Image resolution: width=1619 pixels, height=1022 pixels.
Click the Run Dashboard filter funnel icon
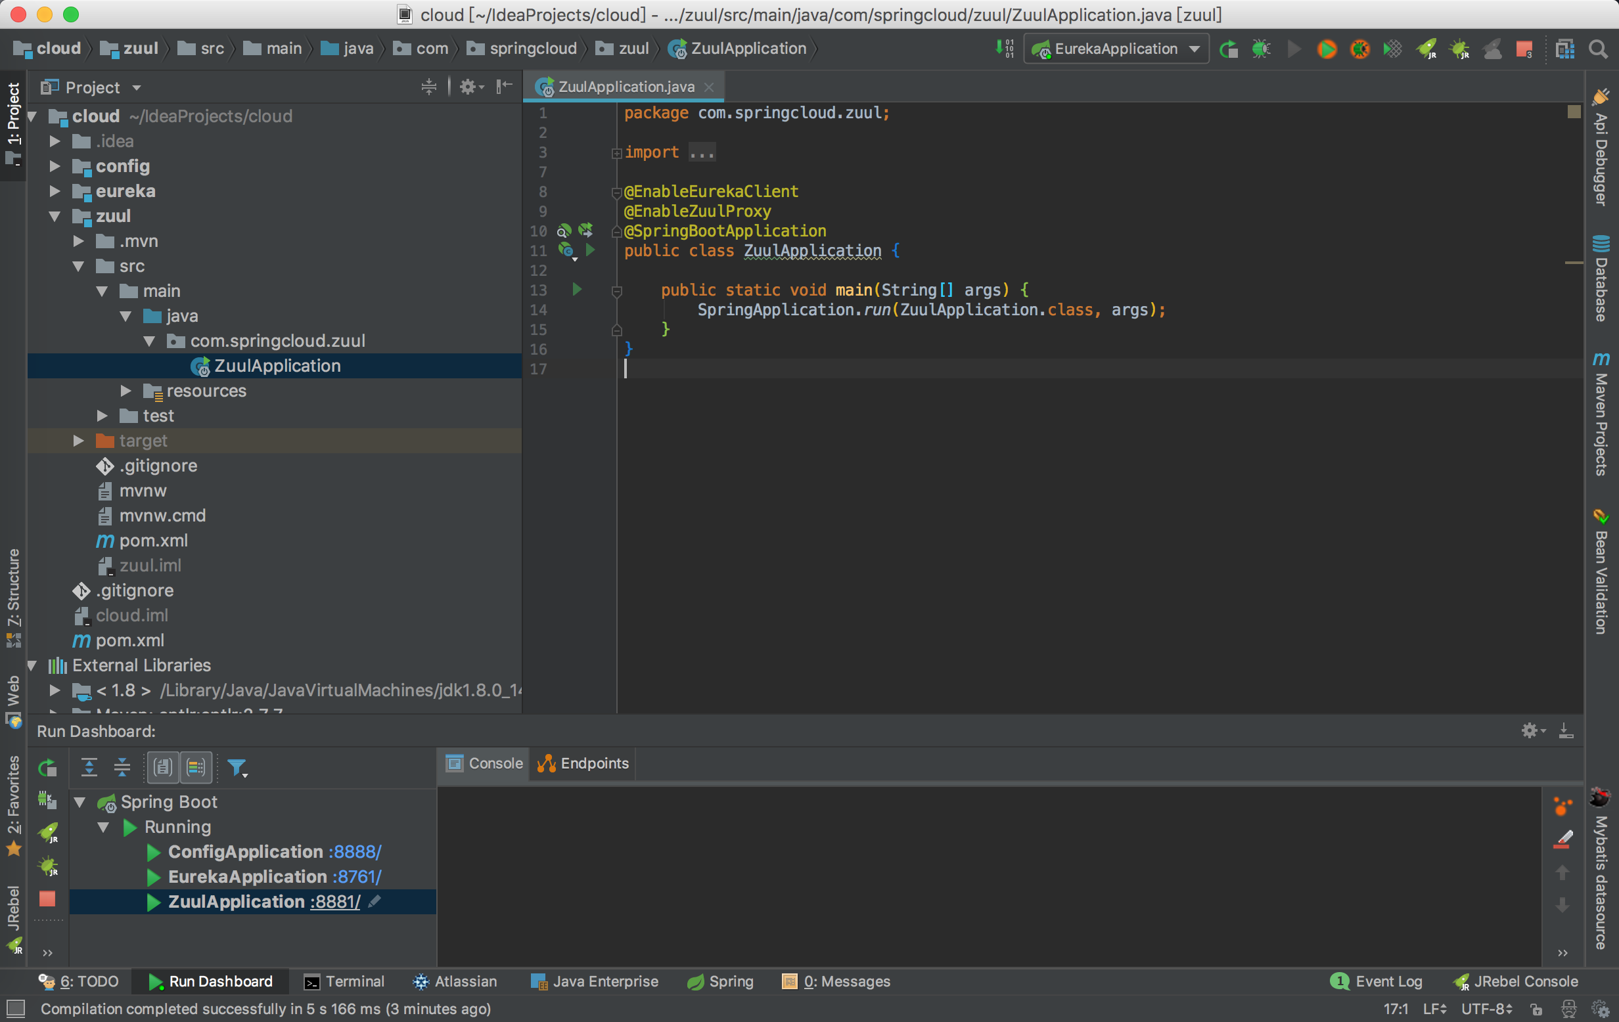tap(237, 767)
